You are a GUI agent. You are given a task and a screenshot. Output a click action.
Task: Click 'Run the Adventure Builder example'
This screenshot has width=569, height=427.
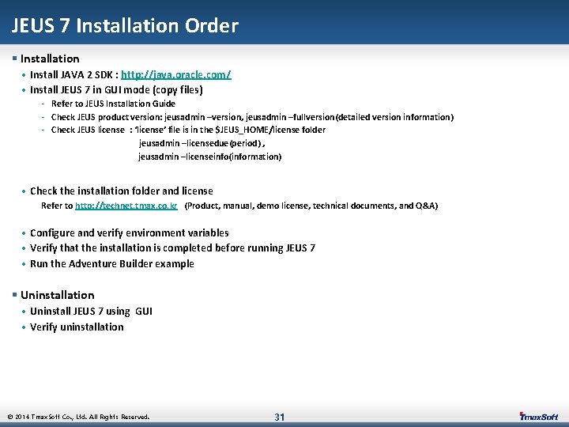coord(111,264)
